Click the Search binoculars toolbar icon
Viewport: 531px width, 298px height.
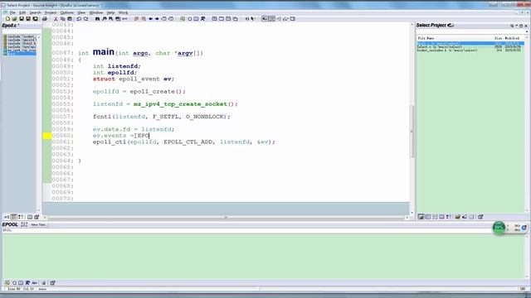(x=97, y=19)
